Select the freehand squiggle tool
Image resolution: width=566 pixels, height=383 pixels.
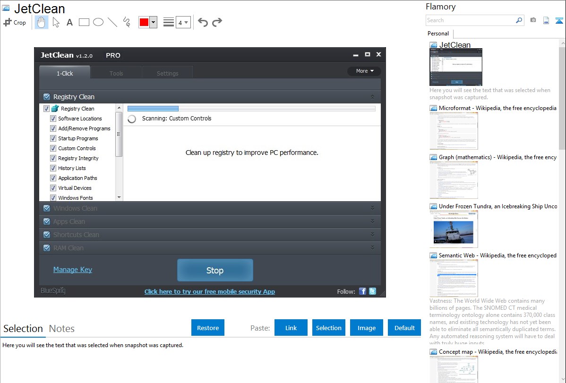[x=127, y=22]
